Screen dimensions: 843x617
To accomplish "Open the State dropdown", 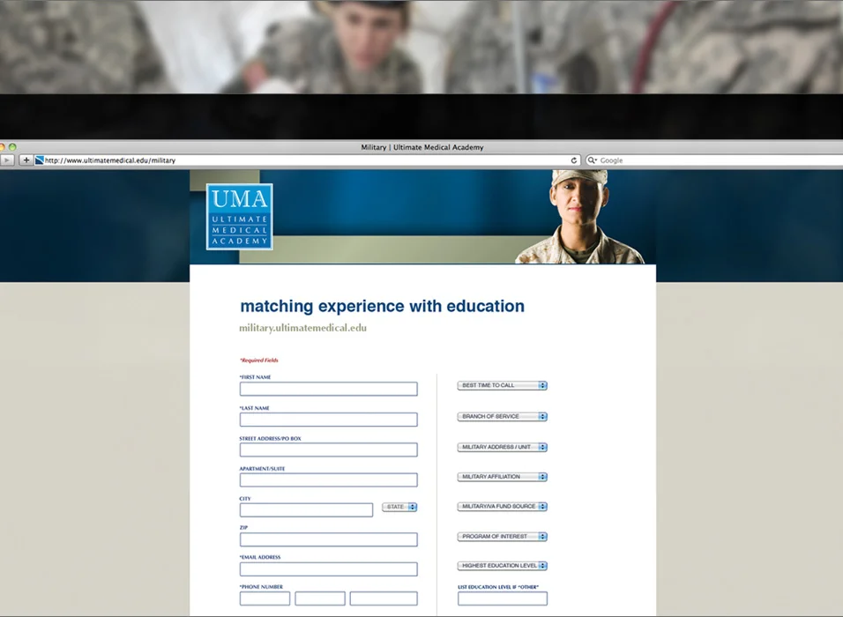I will tap(399, 507).
